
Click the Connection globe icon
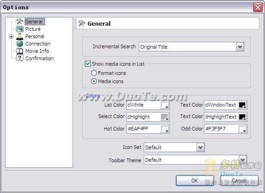click(20, 44)
